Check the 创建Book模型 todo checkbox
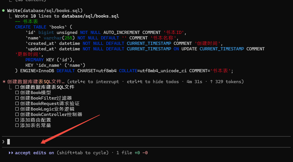293x162 pixels. click(17, 93)
